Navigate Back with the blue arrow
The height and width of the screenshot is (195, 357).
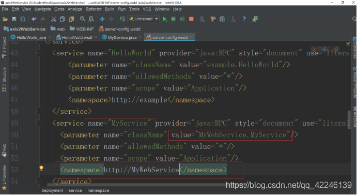pos(102,19)
